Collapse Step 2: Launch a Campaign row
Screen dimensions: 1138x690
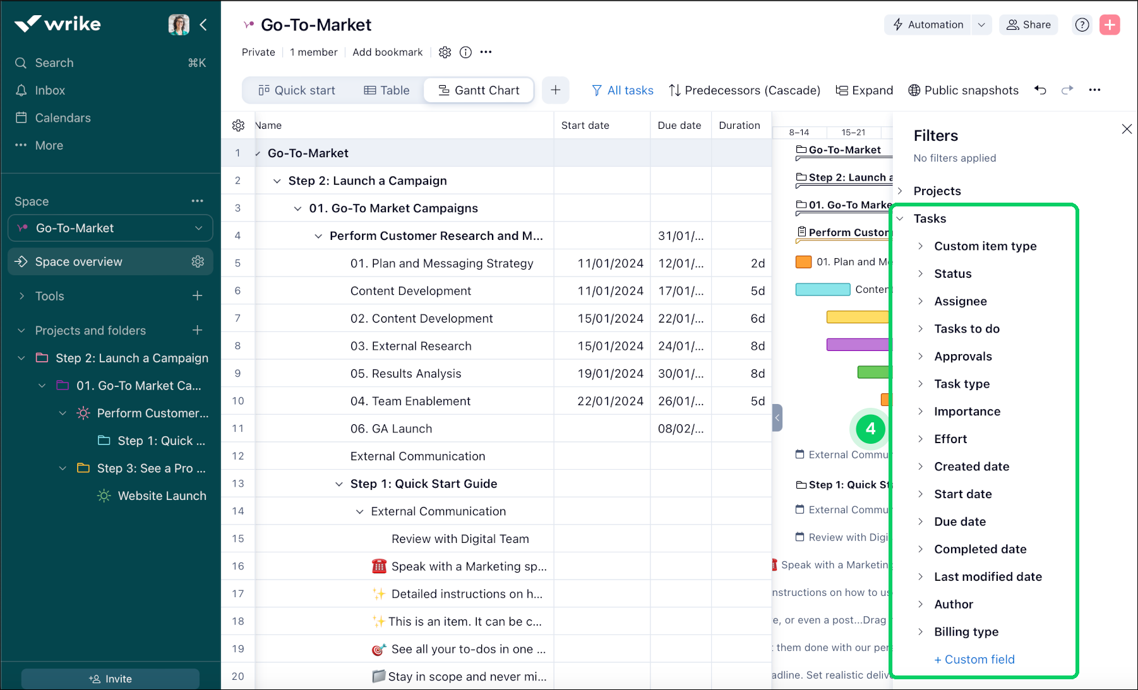click(277, 181)
